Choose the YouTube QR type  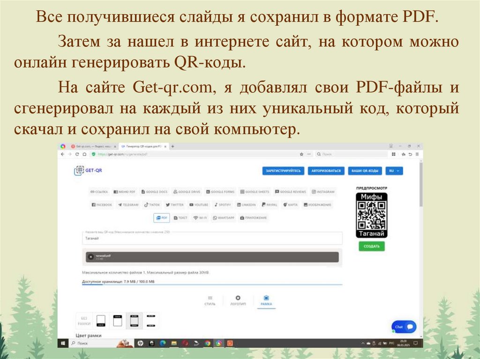[x=199, y=205]
